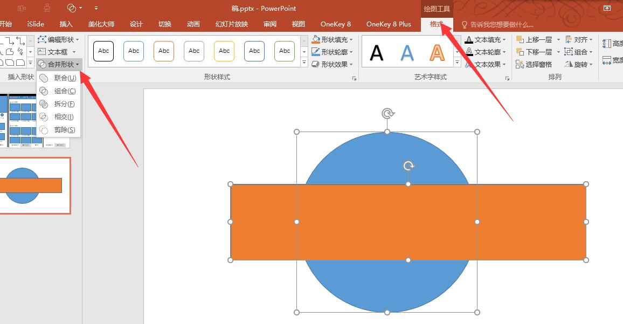The image size is (623, 324).
Task: Apply the orange outlined A WordArt style
Action: pyautogui.click(x=437, y=52)
